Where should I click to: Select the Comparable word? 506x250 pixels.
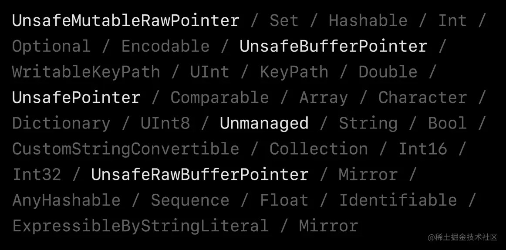point(220,98)
